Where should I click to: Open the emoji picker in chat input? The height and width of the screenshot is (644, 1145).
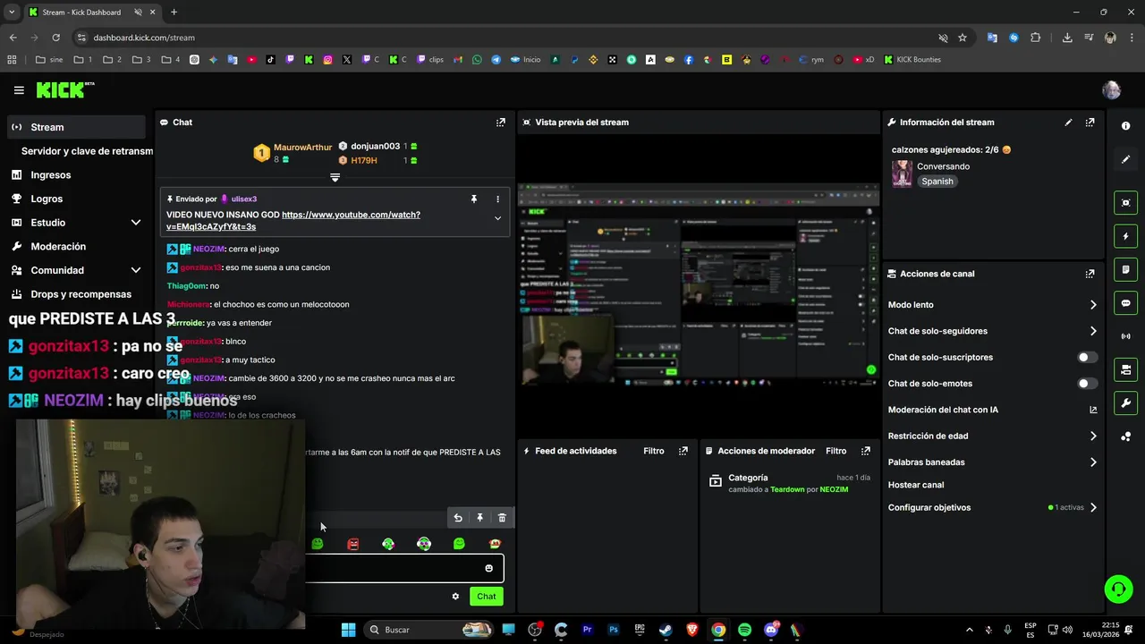click(488, 568)
